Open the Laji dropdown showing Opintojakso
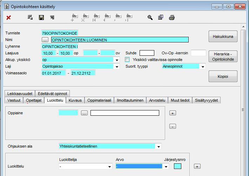 point(117,67)
